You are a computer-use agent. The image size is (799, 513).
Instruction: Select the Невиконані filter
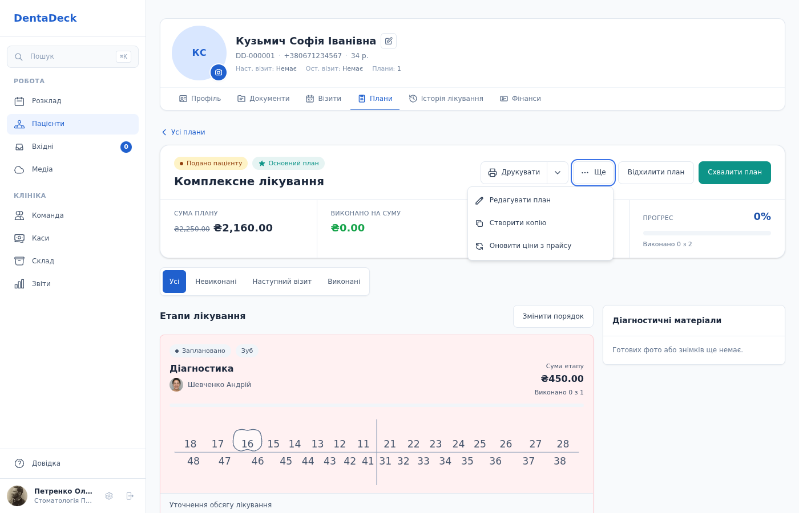(216, 282)
